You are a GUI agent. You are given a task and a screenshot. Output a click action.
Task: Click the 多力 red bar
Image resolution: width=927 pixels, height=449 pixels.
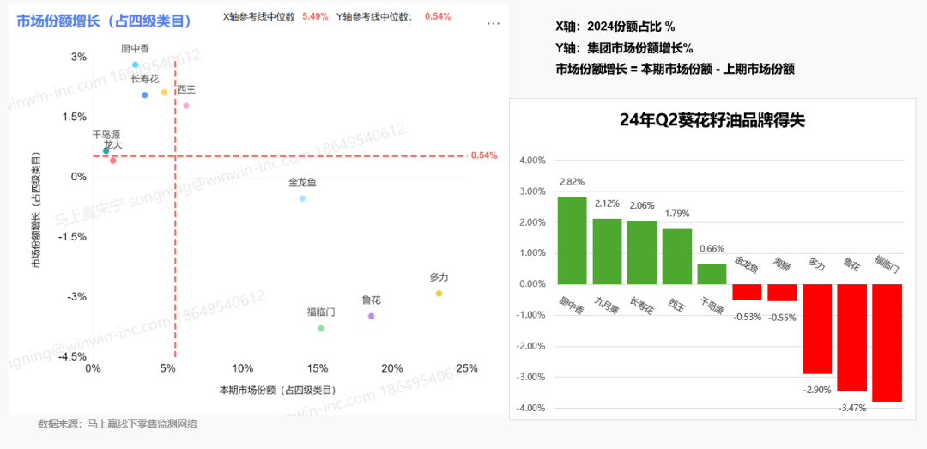click(817, 329)
